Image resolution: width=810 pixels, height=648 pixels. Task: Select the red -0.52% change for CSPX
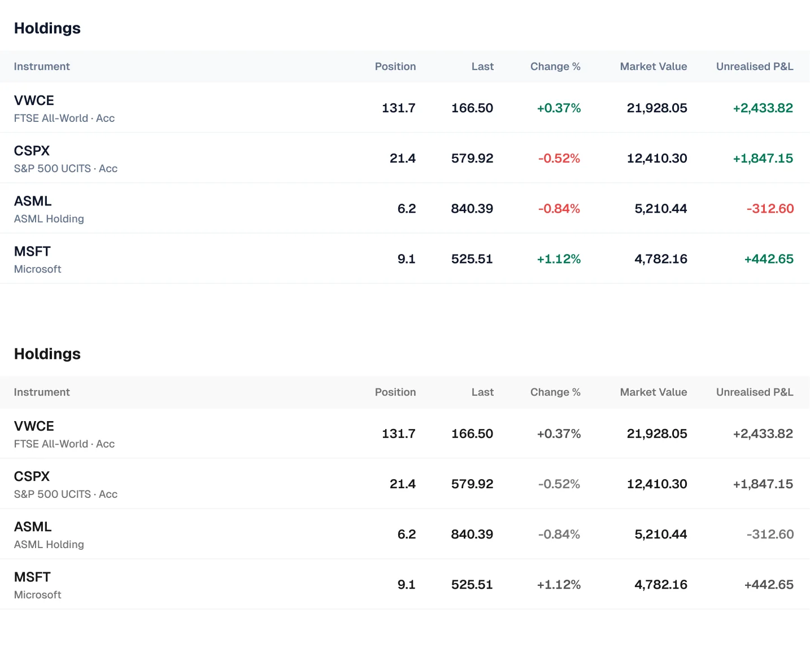[559, 158]
